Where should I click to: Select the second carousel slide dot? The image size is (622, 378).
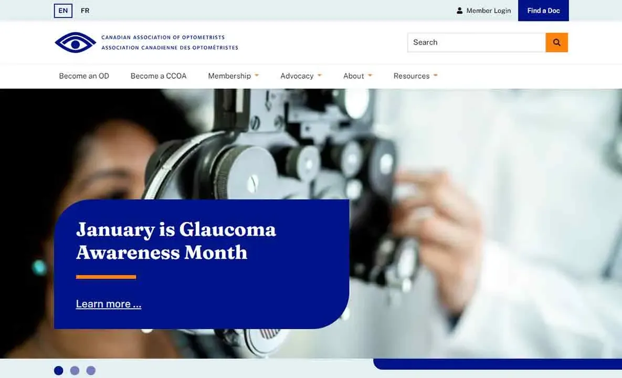(x=75, y=371)
